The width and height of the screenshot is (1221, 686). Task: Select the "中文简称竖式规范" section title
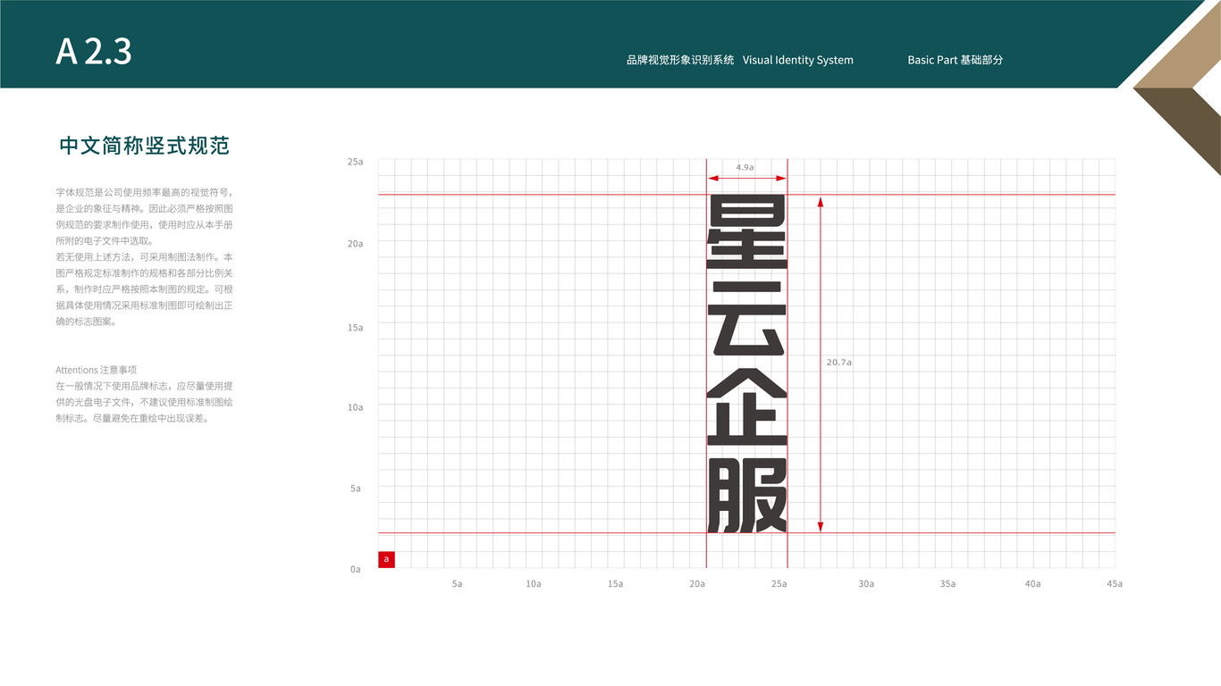[x=144, y=146]
